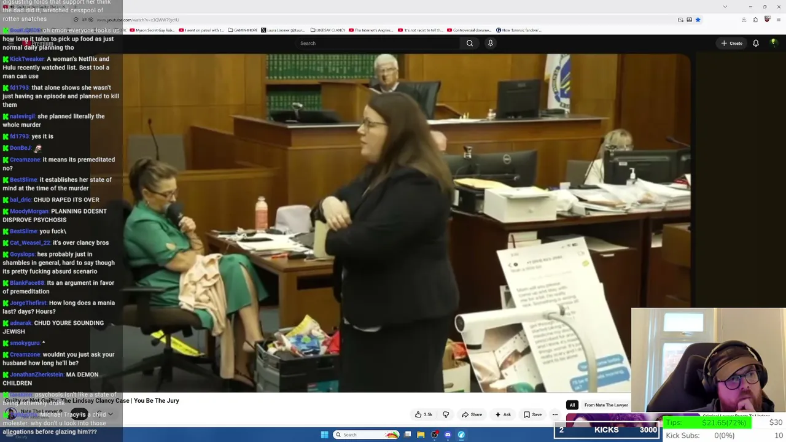786x442 pixels.
Task: Click chat username Goyslops
Action: [x=22, y=254]
